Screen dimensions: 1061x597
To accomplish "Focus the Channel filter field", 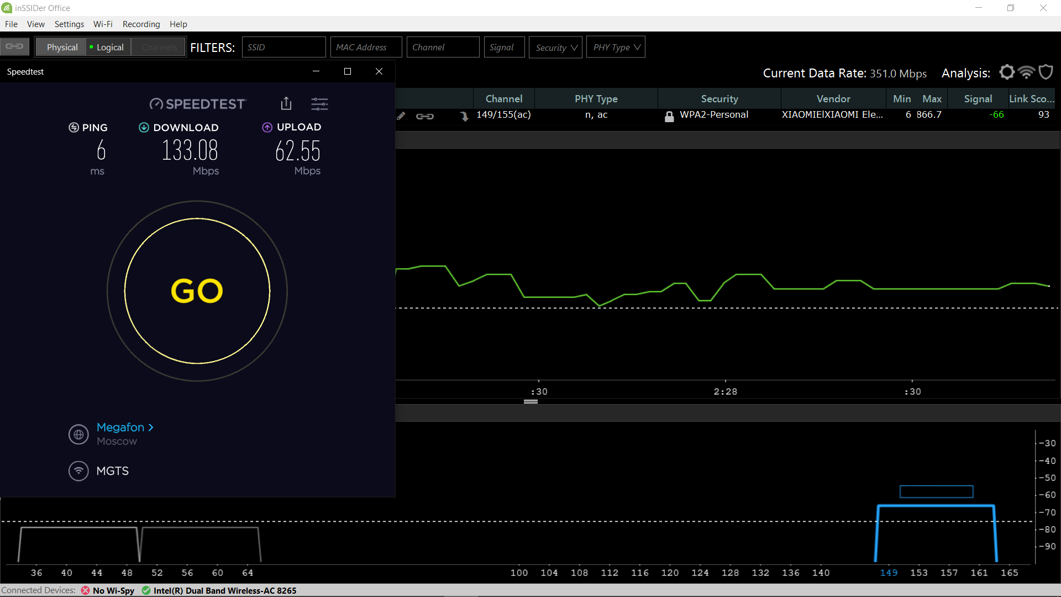I will pos(443,47).
